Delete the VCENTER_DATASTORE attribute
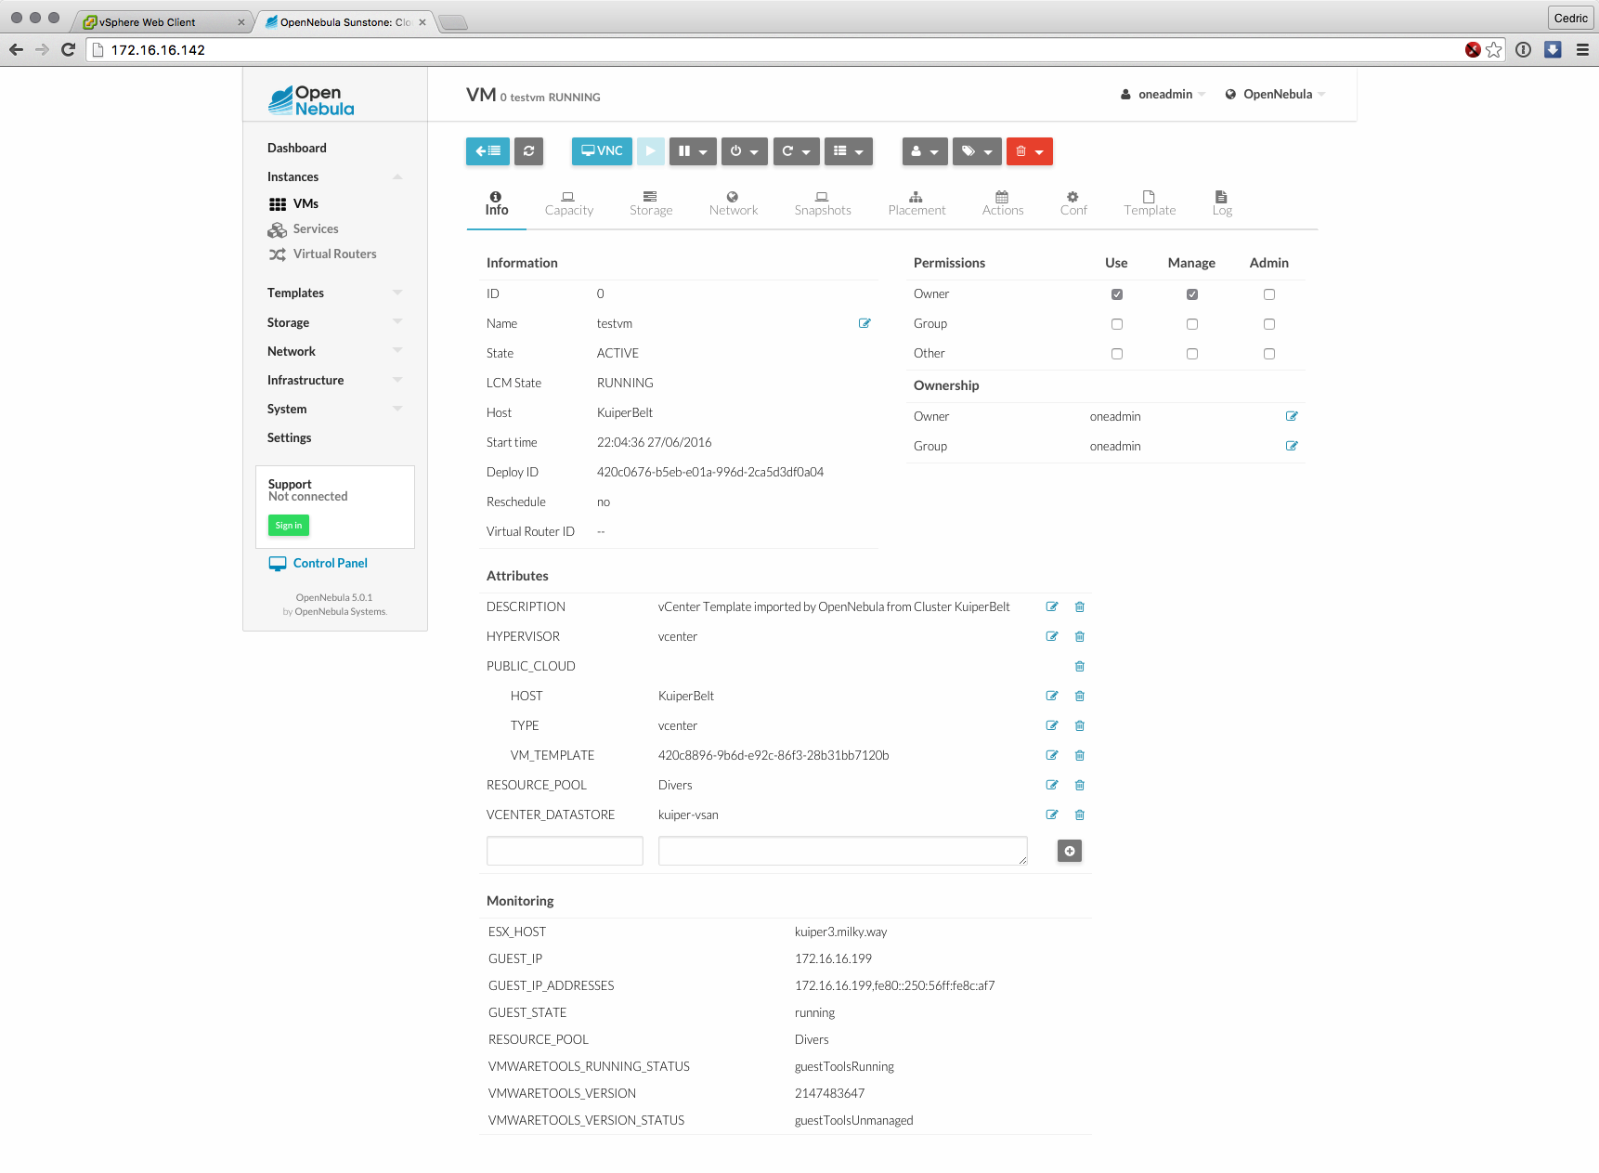 tap(1079, 815)
